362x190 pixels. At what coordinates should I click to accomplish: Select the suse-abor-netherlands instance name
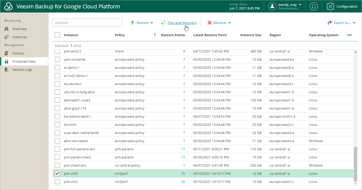click(x=81, y=133)
